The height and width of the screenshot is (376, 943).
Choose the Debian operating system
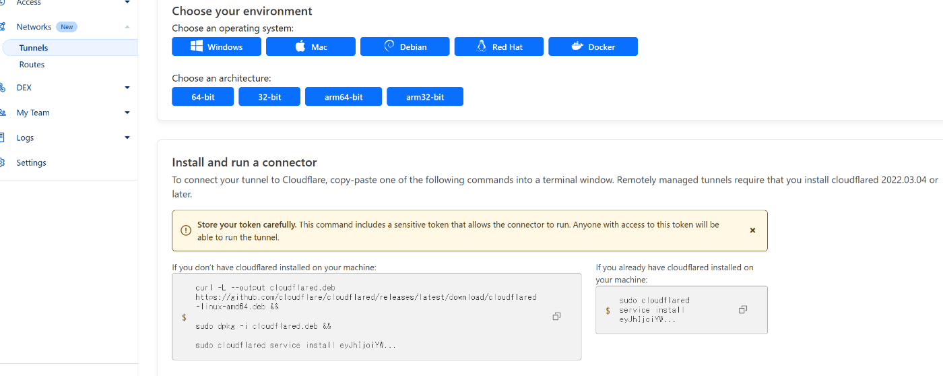(405, 46)
